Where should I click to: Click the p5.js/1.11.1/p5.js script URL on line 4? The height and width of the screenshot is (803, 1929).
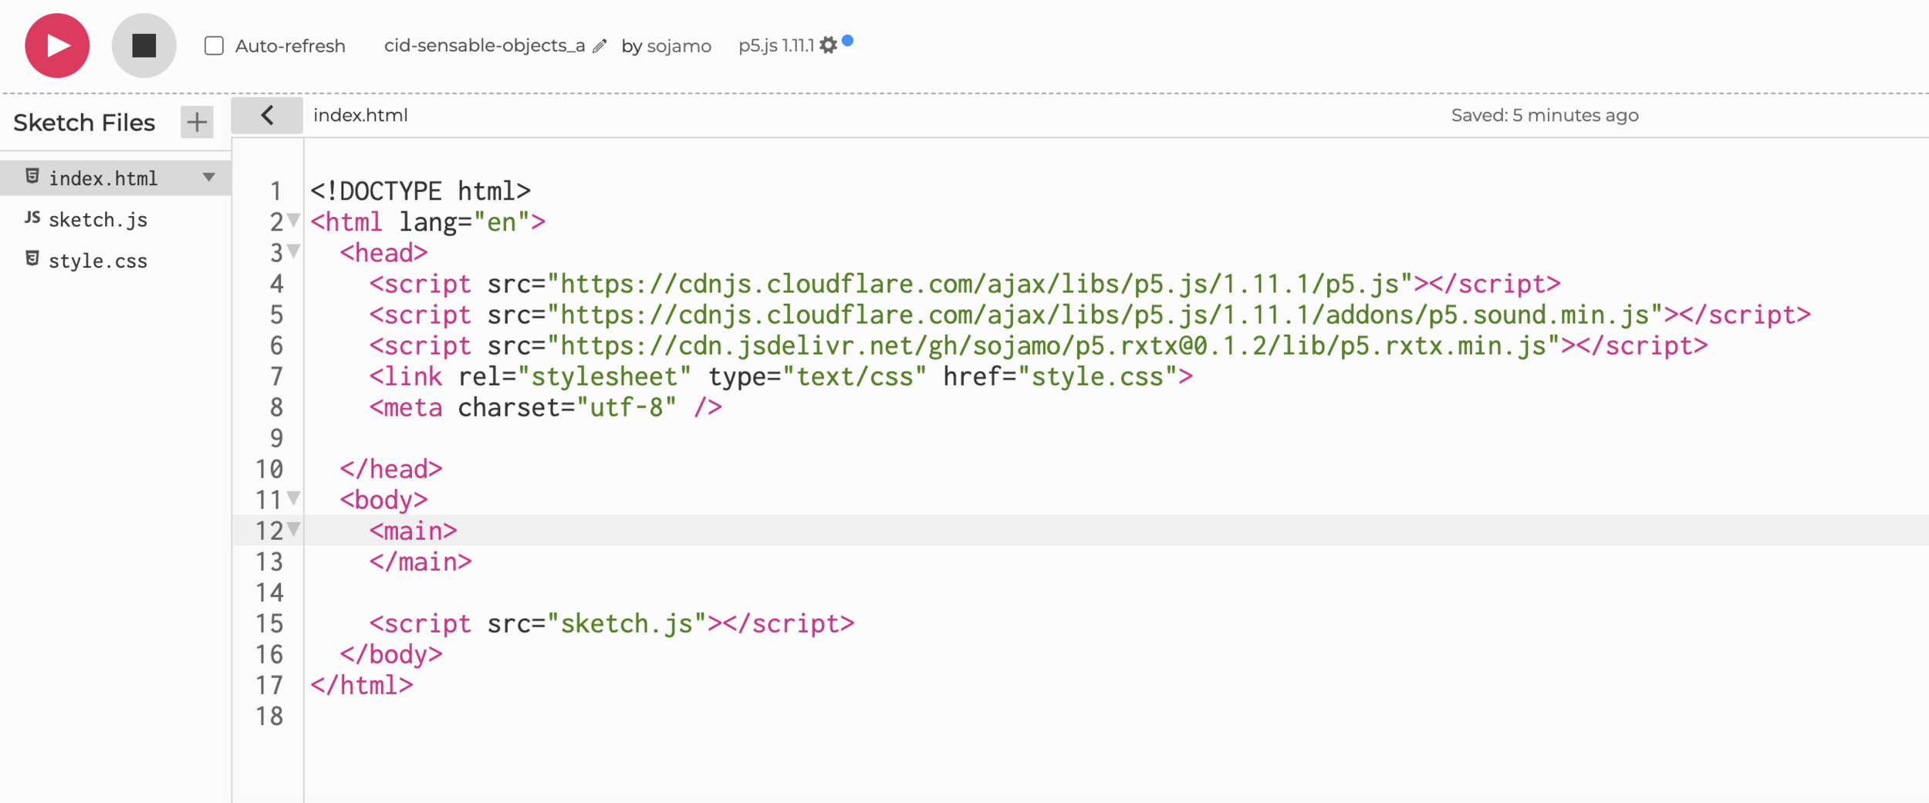pyautogui.click(x=980, y=284)
